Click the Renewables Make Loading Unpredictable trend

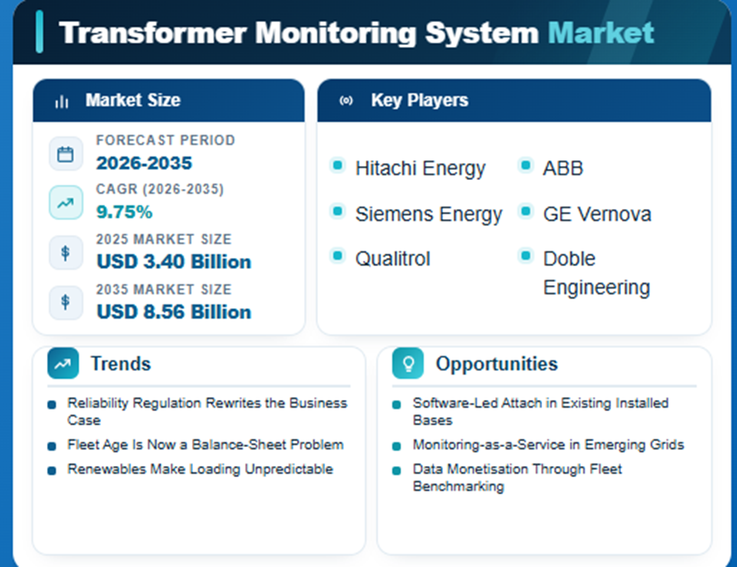click(200, 469)
